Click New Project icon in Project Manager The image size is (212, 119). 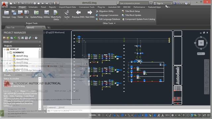click(x=8, y=38)
